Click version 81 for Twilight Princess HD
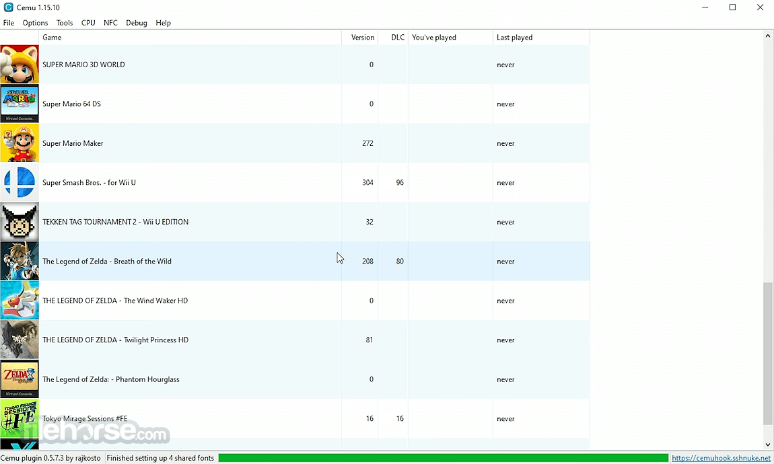The image size is (774, 464). 370,340
